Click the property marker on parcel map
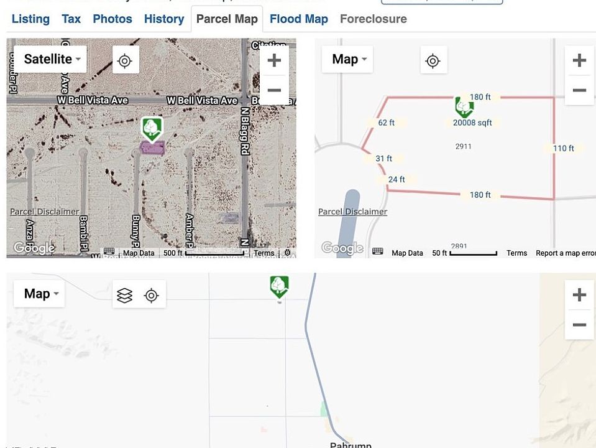 pos(464,106)
